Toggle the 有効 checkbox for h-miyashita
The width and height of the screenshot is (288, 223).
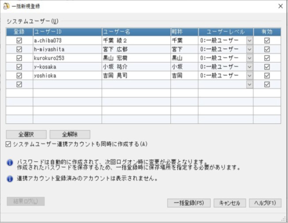pyautogui.click(x=266, y=49)
